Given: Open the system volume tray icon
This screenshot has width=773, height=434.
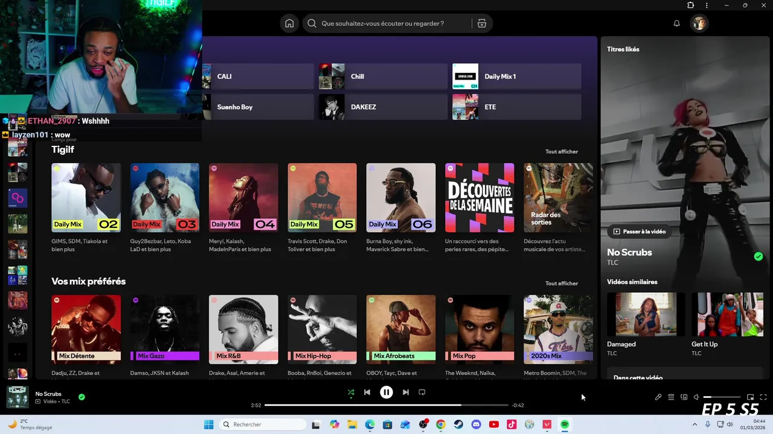Looking at the screenshot, I should (x=730, y=424).
